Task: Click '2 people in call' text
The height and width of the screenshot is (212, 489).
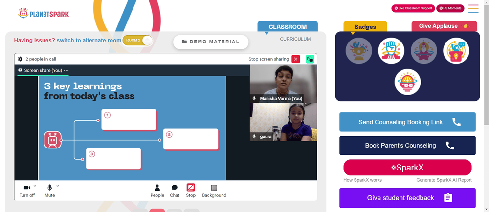Action: coord(41,59)
